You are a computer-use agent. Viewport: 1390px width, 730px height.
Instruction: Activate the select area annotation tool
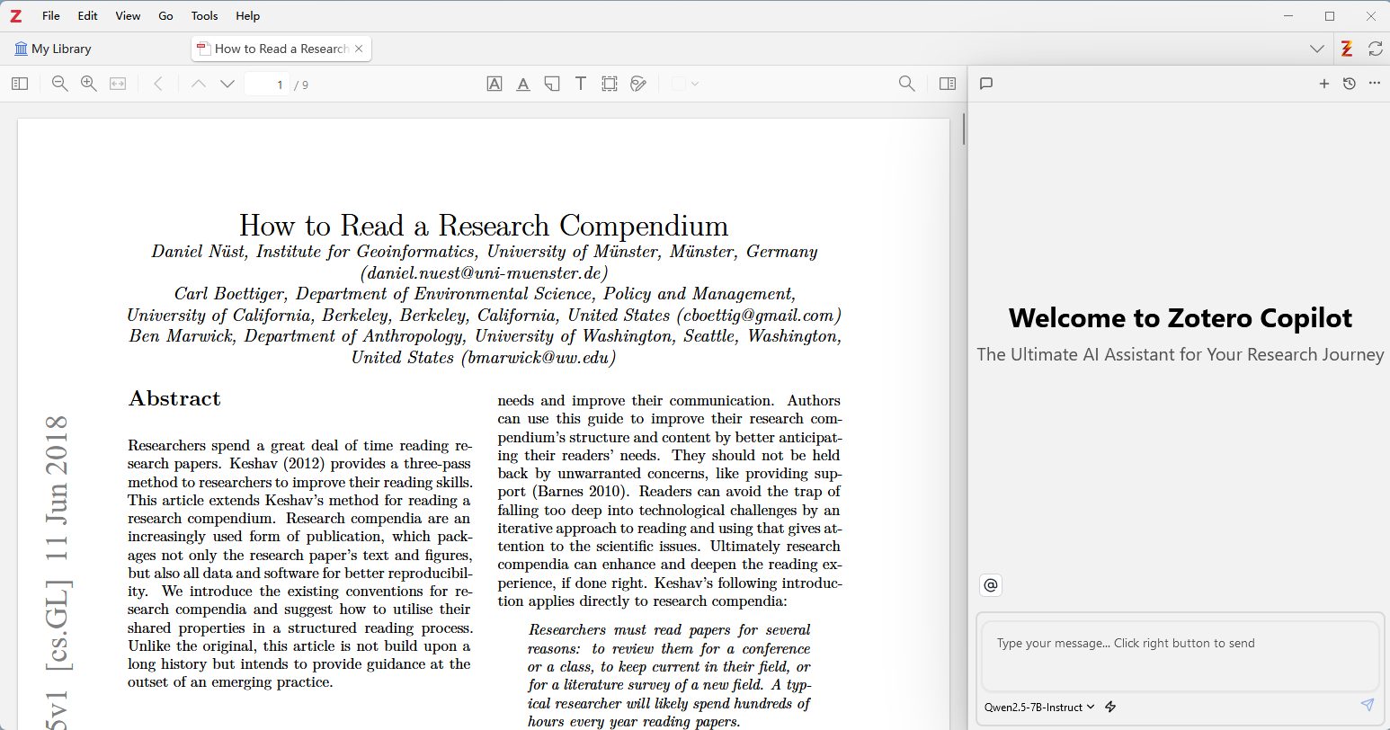[x=610, y=84]
